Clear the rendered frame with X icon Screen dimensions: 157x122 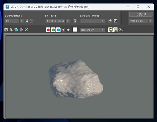(x=26, y=30)
